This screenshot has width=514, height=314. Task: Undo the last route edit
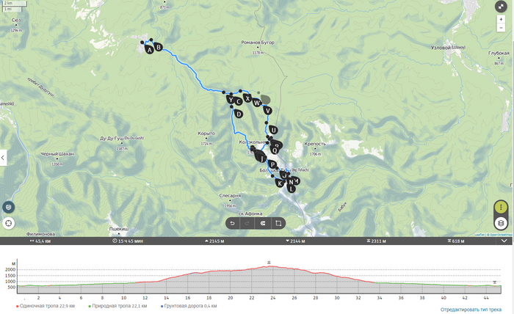click(x=233, y=223)
